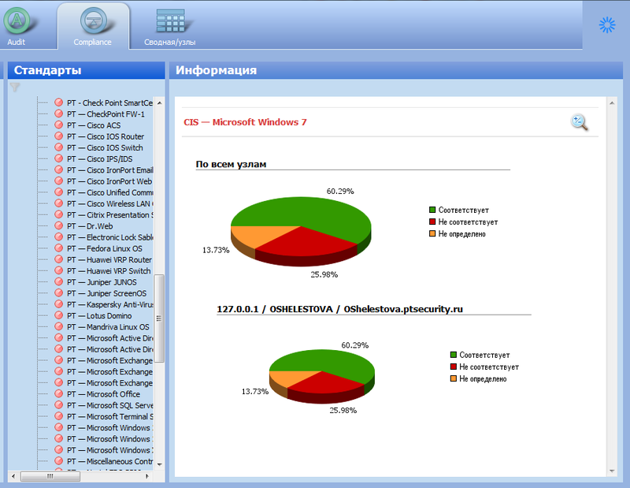Click red slice of all-nodes pie chart

[306, 244]
